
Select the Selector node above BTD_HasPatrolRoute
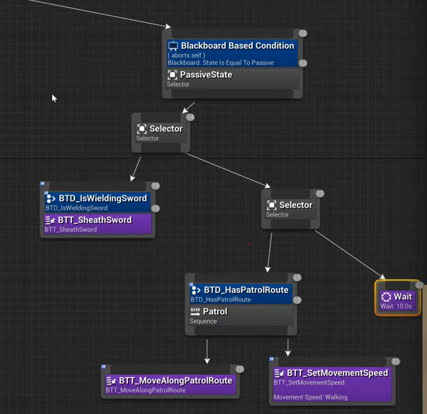coord(289,209)
